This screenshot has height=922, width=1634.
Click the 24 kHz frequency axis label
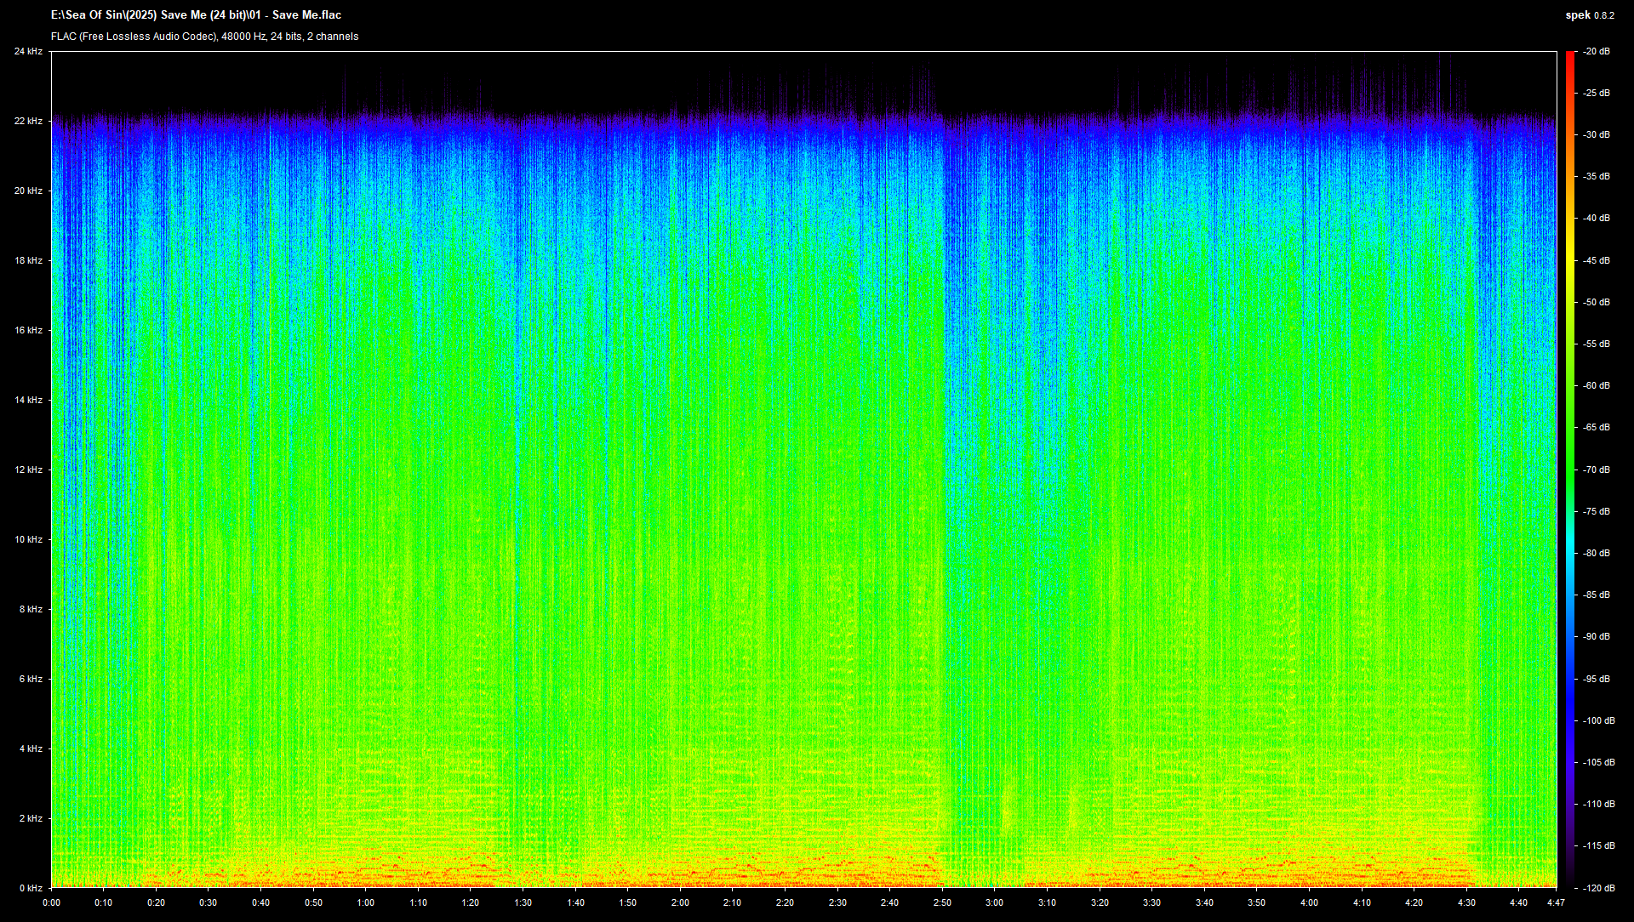click(28, 52)
